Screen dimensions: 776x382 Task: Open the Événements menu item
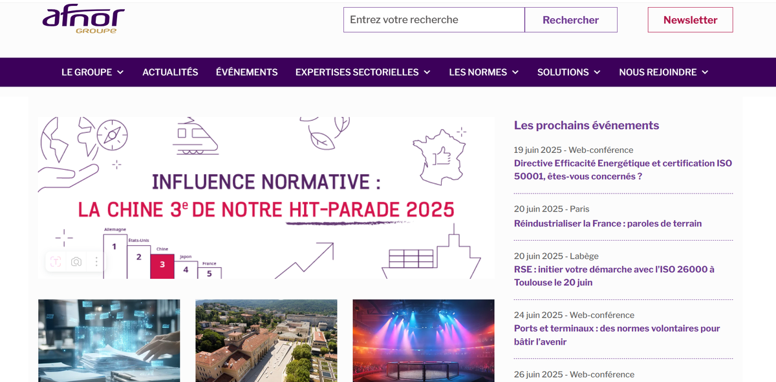(247, 72)
